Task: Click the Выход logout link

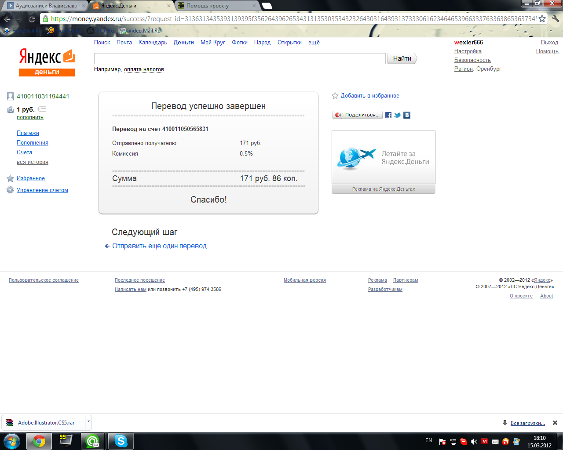Action: click(x=549, y=43)
